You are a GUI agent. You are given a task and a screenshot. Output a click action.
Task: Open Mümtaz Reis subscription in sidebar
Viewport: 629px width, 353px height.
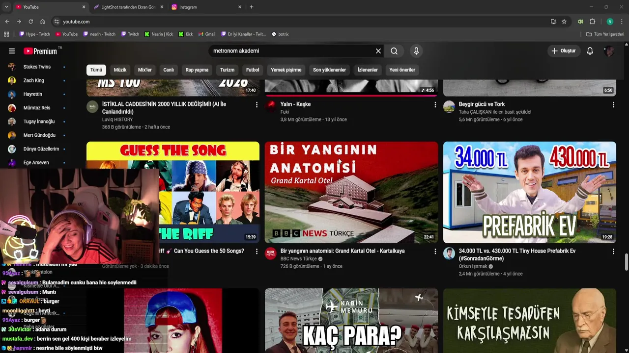click(x=37, y=108)
